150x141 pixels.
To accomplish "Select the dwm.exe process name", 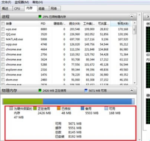I will [x=12, y=80].
